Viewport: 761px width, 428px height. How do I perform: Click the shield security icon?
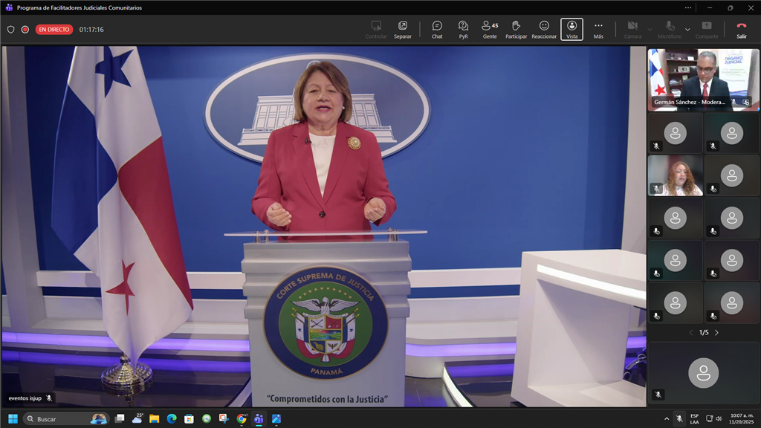(10, 30)
